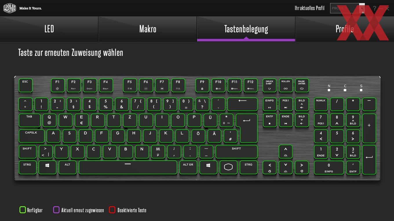Switch to the LED tab
This screenshot has height=221, width=394.
[49, 29]
